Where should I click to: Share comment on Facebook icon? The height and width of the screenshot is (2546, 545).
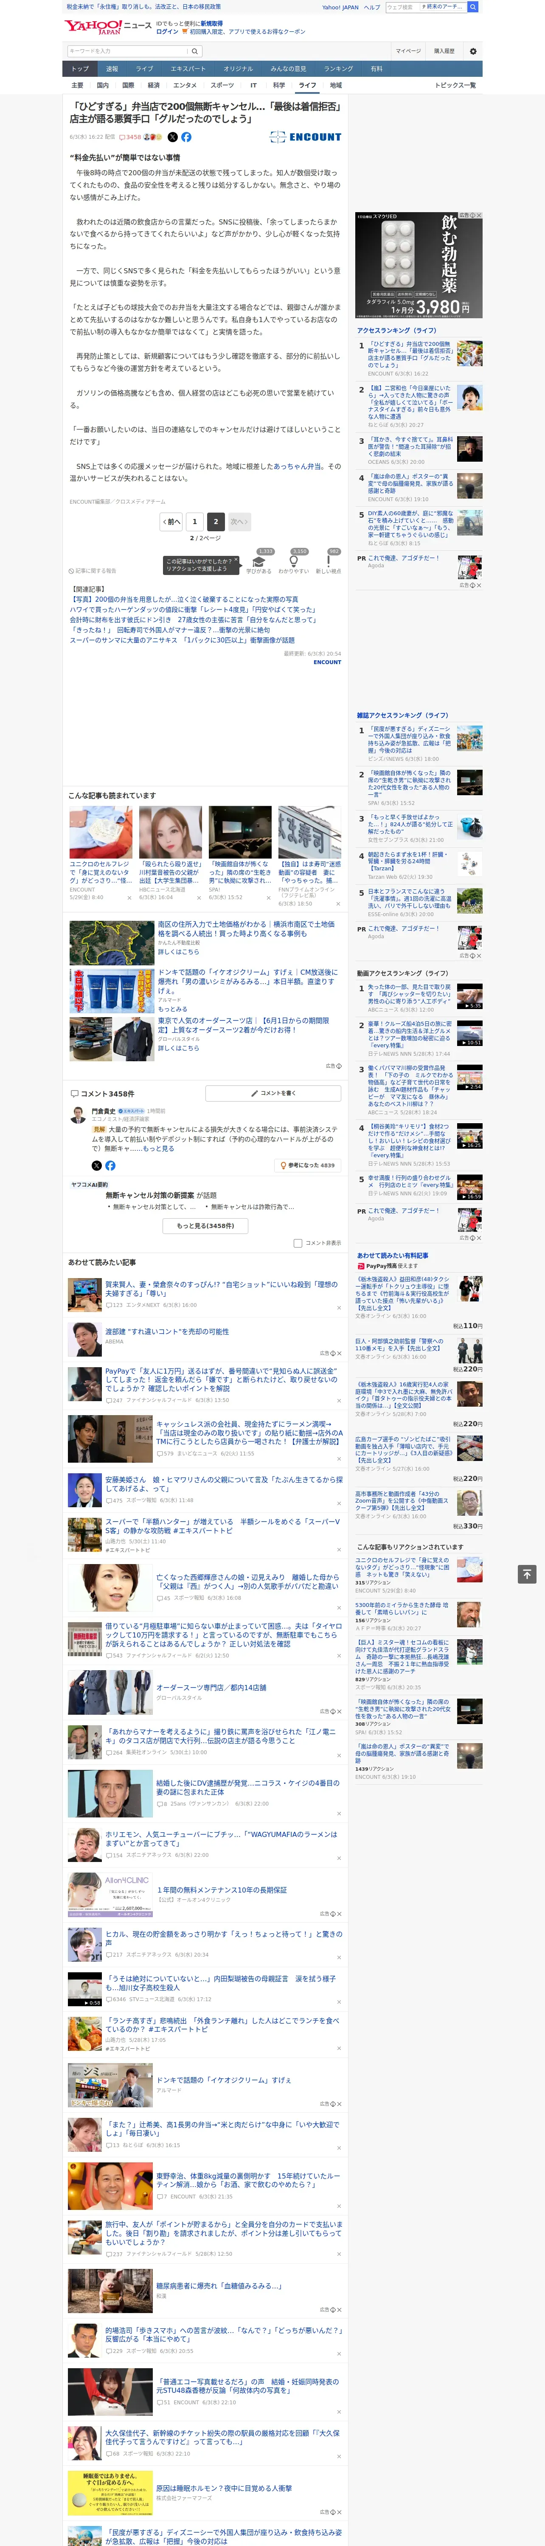click(x=110, y=1165)
